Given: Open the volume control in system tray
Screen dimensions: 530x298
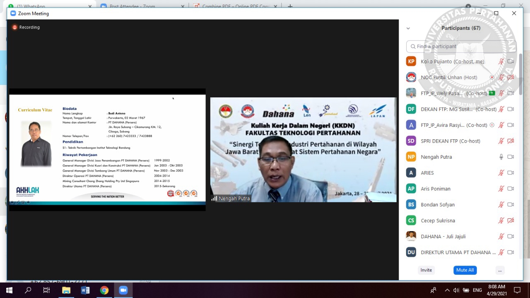Looking at the screenshot, I should (456, 290).
